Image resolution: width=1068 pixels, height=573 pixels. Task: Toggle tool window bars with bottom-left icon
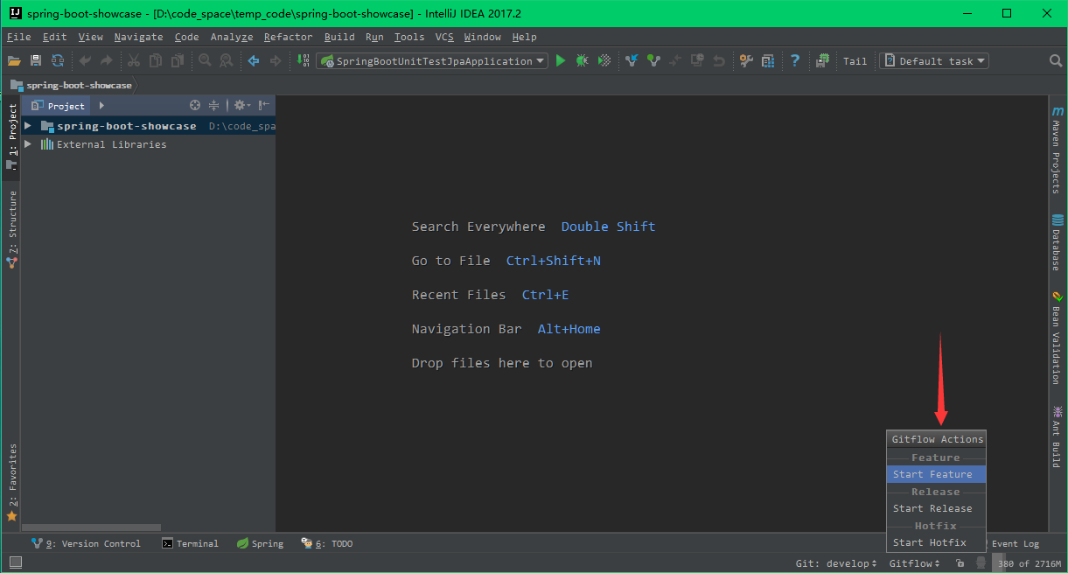[x=15, y=563]
